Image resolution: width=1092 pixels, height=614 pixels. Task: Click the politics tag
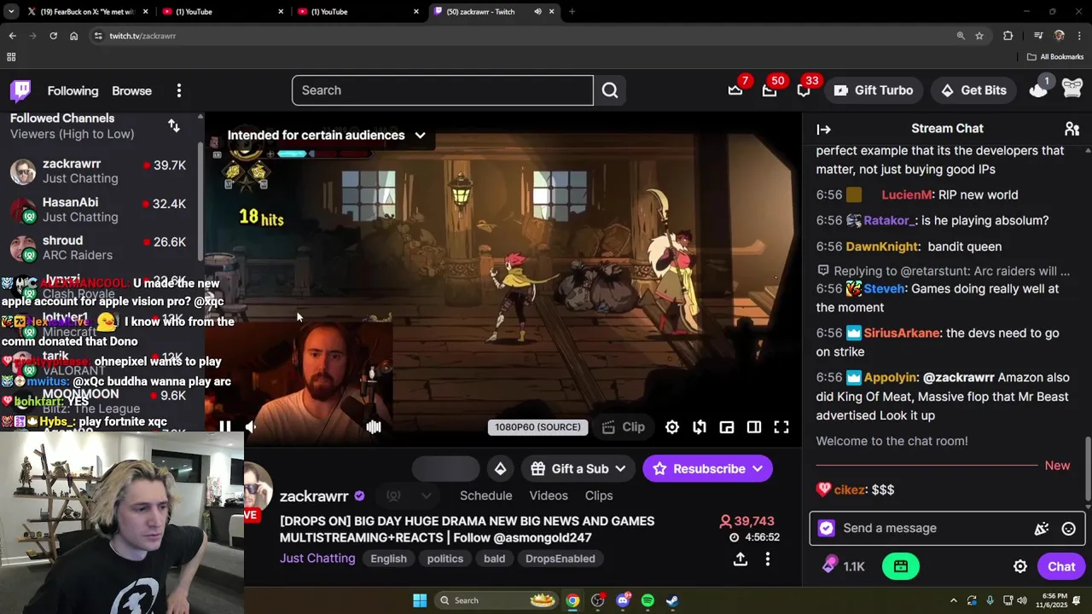click(445, 559)
